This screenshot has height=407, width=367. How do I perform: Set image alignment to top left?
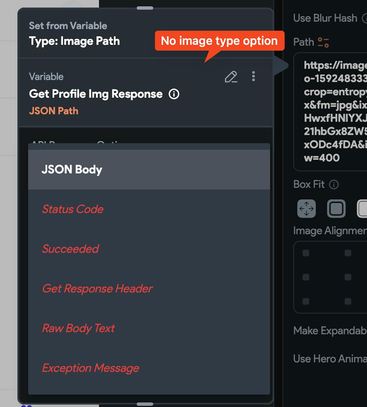pos(306,253)
